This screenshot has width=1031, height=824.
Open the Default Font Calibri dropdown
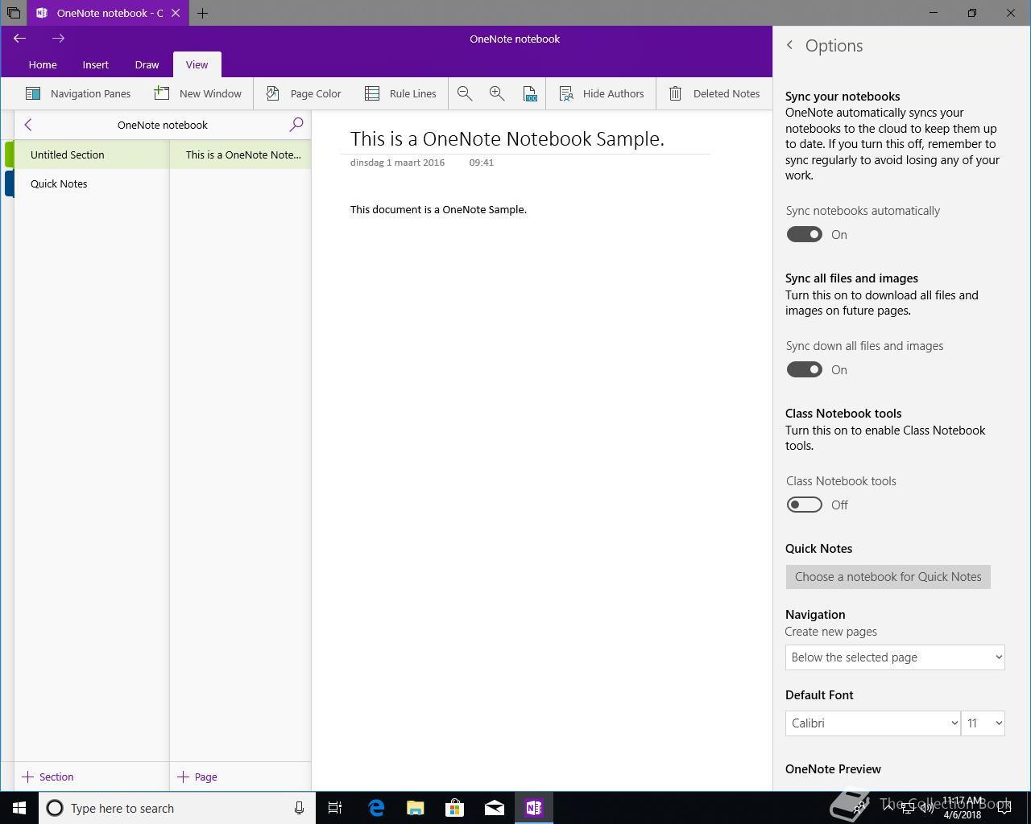click(873, 723)
